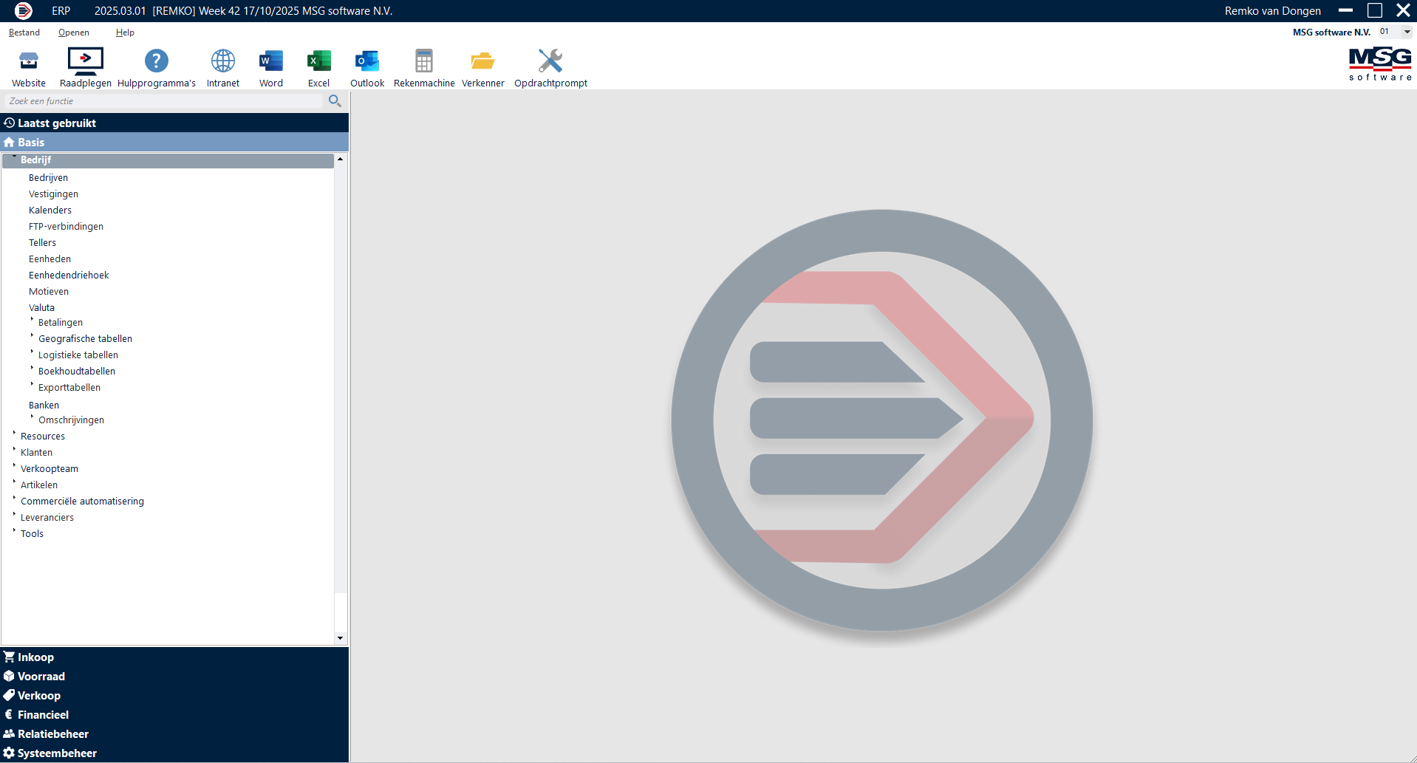
Task: Open the Rekenmachine calculator
Action: coord(424,61)
